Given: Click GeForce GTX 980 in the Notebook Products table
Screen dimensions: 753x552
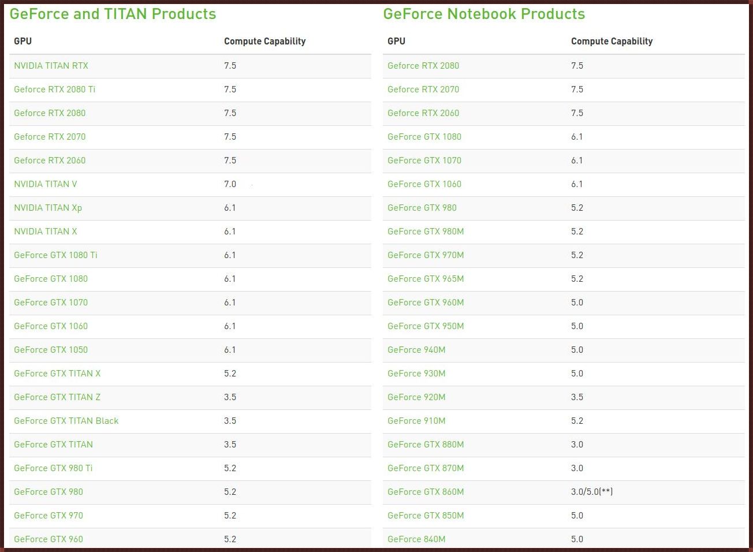Looking at the screenshot, I should click(x=422, y=208).
